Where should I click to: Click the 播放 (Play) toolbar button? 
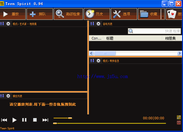pyautogui.click(x=13, y=14)
